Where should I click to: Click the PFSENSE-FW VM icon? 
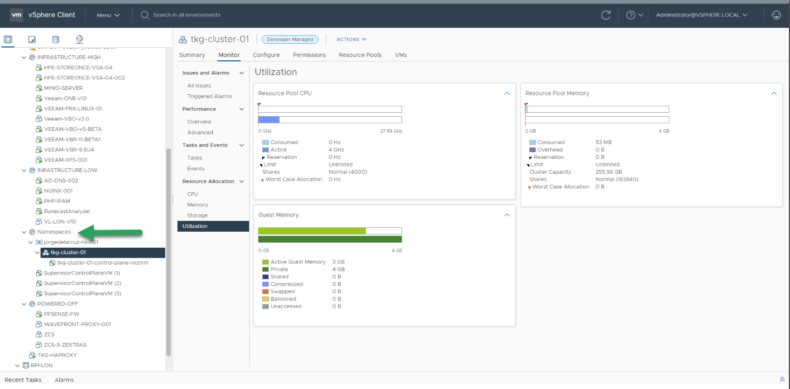(39, 314)
